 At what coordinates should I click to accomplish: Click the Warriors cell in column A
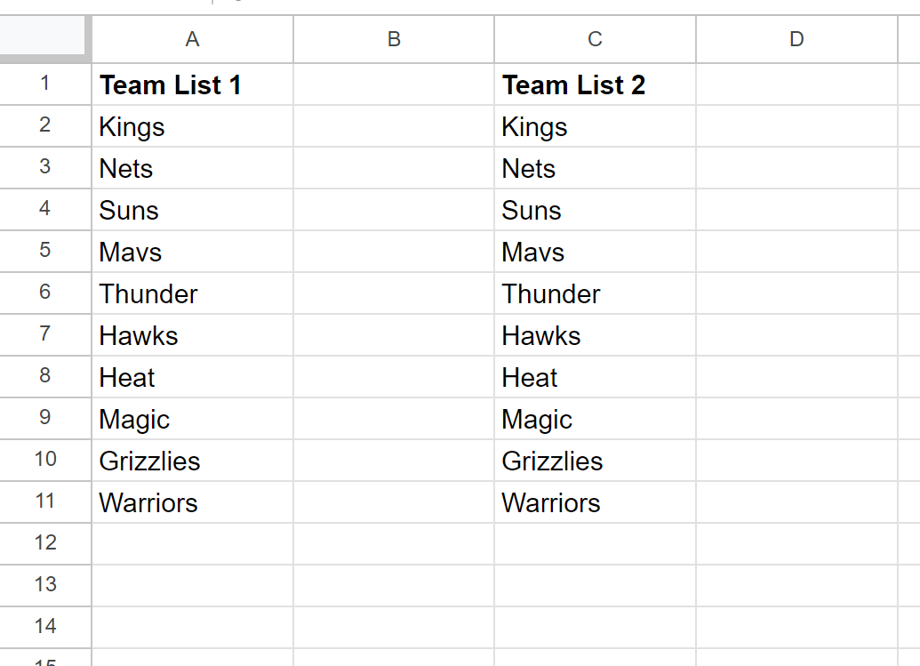pyautogui.click(x=193, y=502)
